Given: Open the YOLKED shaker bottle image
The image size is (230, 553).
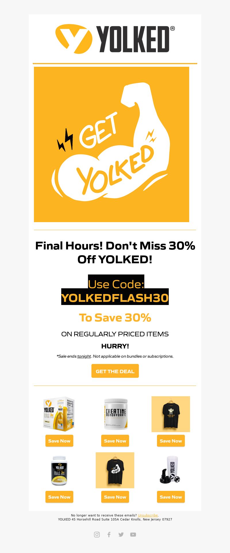Looking at the screenshot, I should click(x=171, y=470).
